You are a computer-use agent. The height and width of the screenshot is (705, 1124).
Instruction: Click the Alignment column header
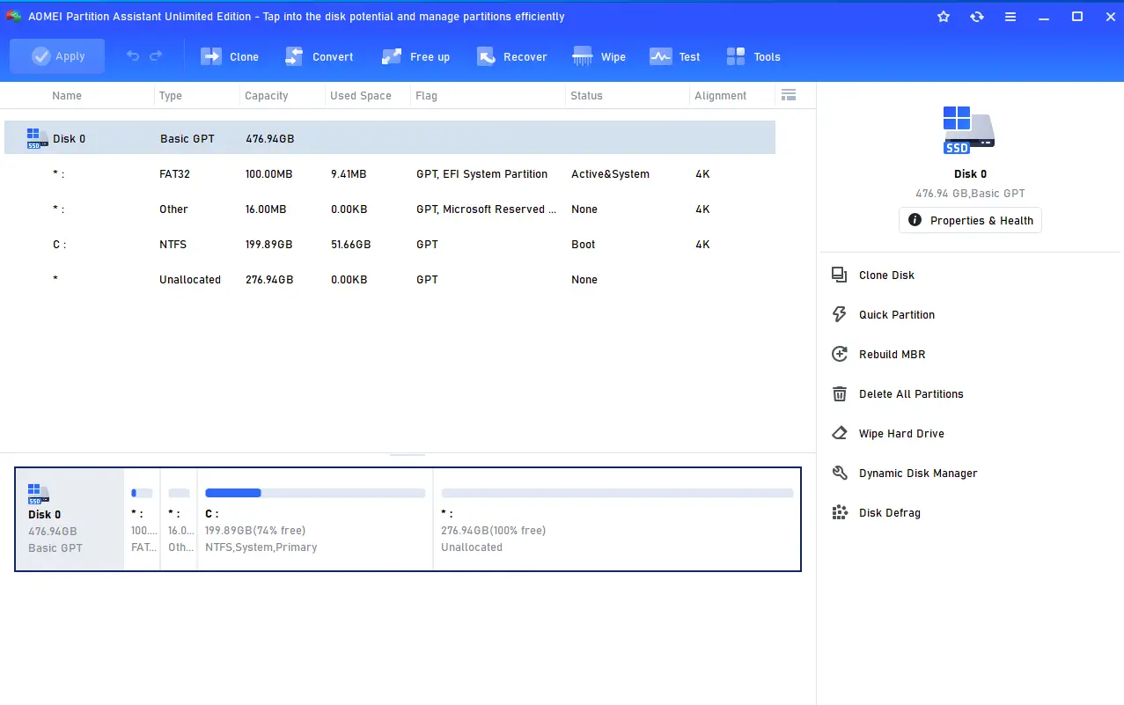coord(720,96)
